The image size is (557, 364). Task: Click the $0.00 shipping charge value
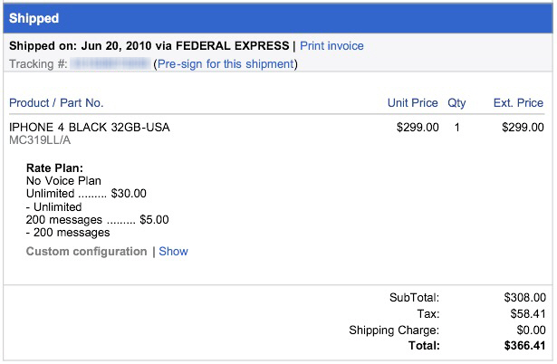pos(531,330)
